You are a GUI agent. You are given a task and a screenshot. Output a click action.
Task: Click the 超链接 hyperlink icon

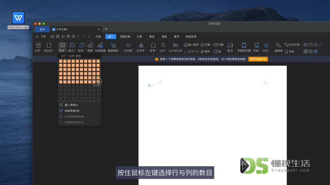(x=278, y=47)
